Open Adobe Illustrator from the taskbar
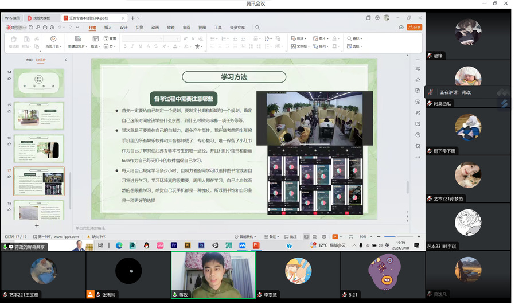 (188, 245)
